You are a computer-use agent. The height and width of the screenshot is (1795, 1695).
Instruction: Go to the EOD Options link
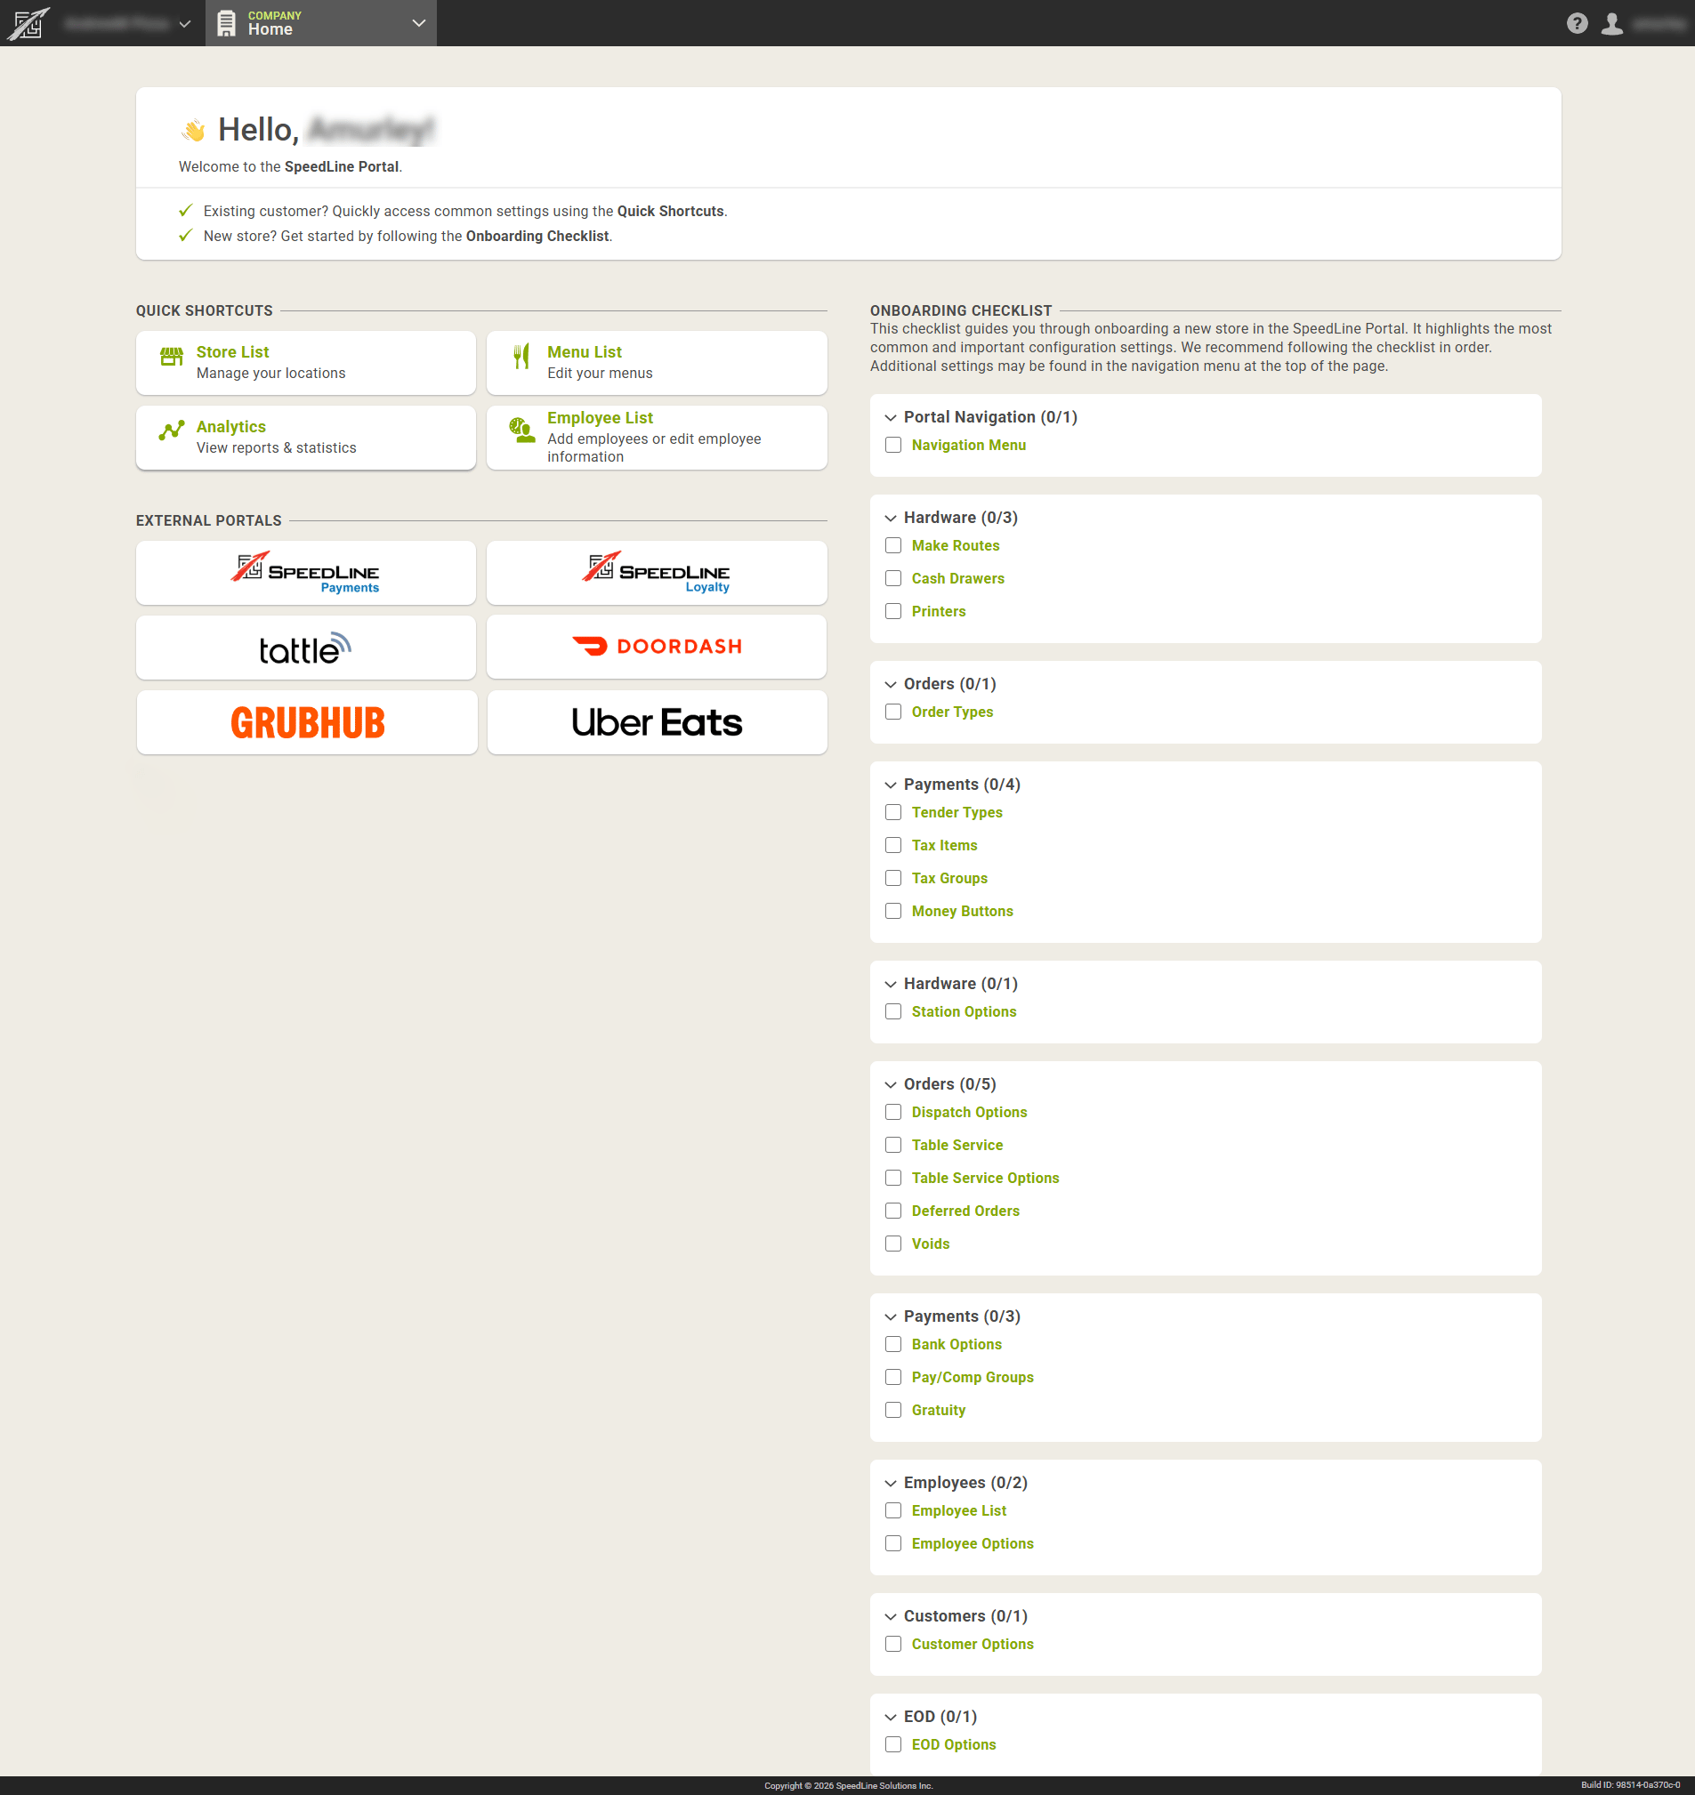953,1745
